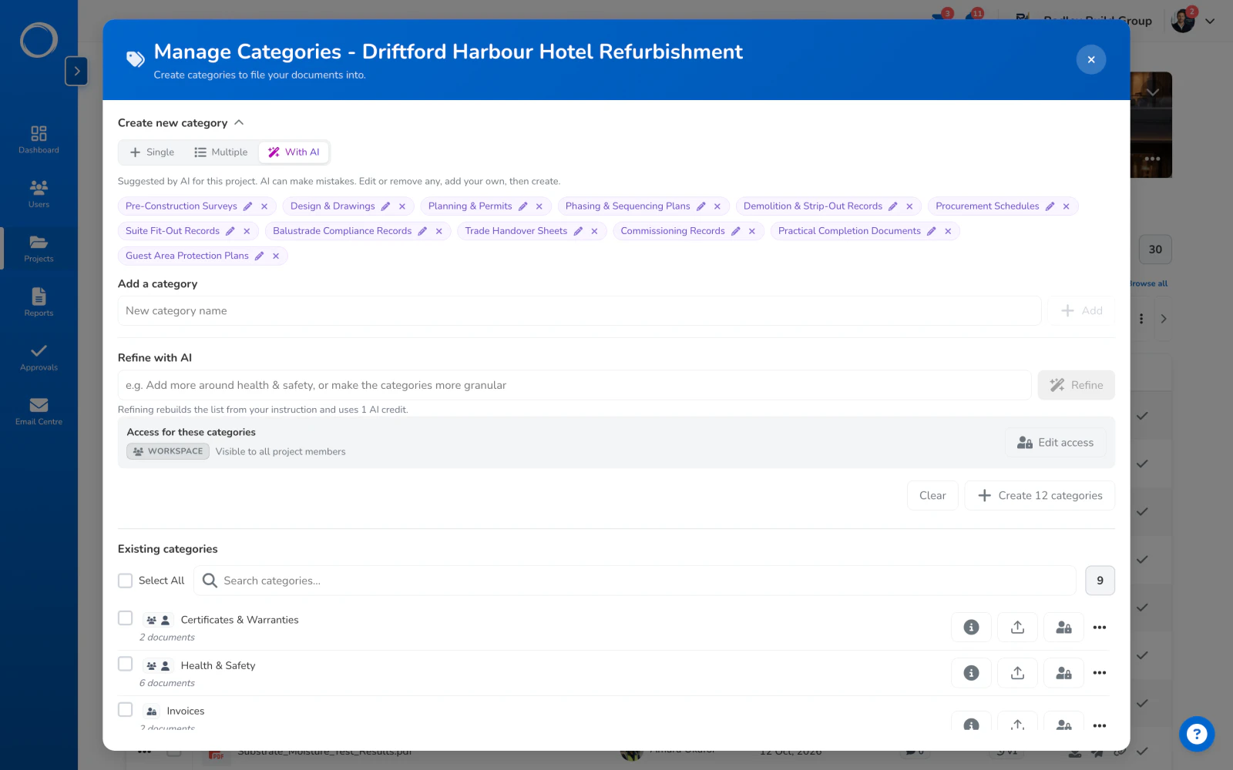The height and width of the screenshot is (770, 1233).
Task: Manage access for Health & Safety category
Action: coord(1063,673)
